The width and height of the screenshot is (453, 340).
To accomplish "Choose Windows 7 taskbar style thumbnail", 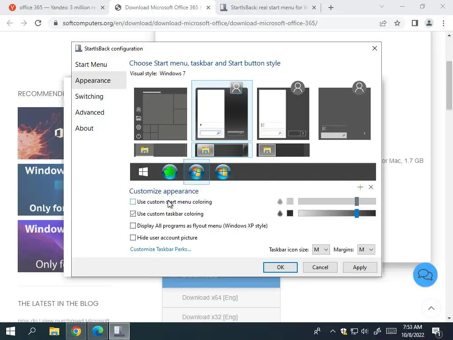I will click(x=222, y=151).
